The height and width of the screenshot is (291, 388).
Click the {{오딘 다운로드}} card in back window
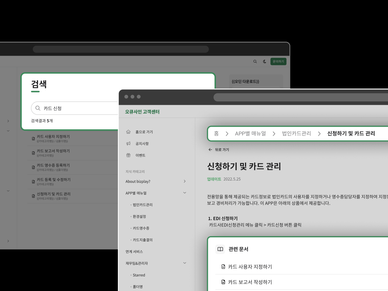tap(255, 81)
